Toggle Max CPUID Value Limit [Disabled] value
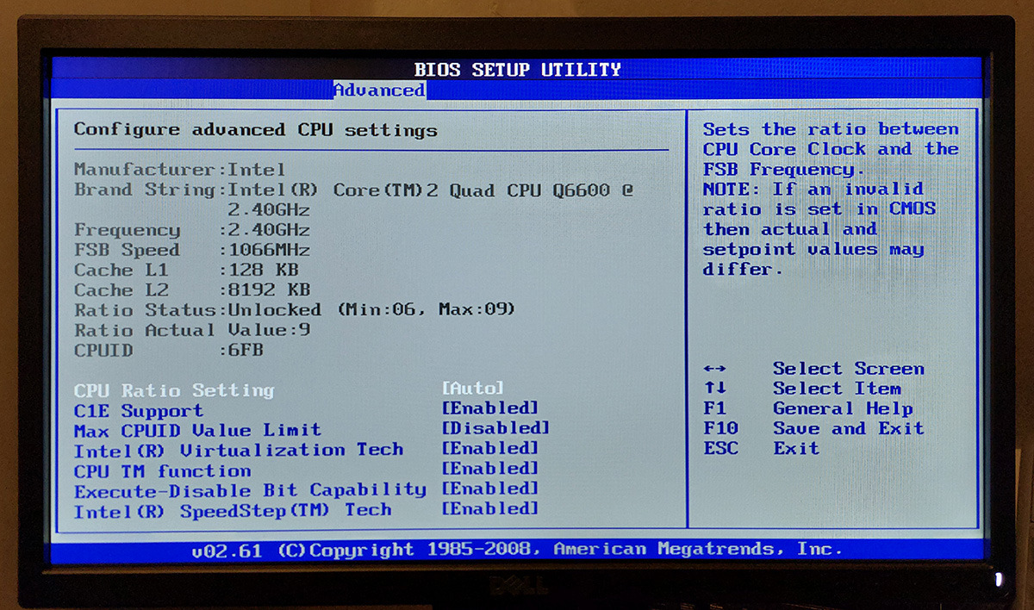The width and height of the screenshot is (1034, 610). [x=495, y=428]
